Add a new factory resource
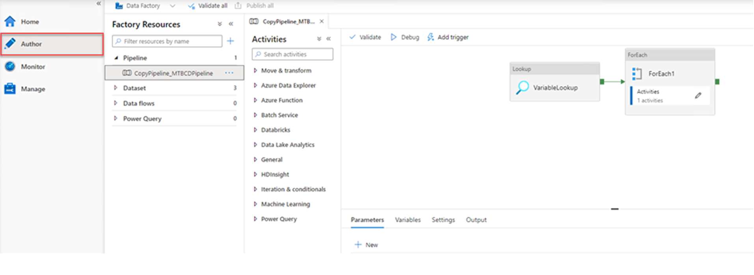This screenshot has height=275, width=754. click(231, 41)
